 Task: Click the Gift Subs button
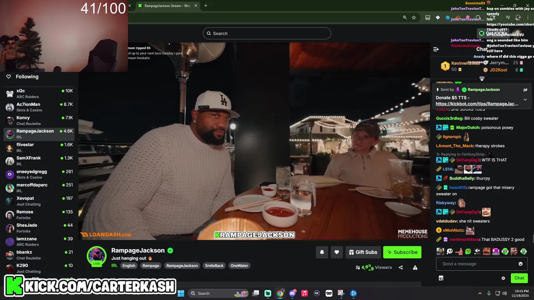pos(362,252)
